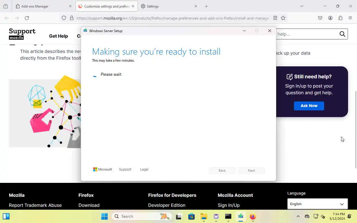The image size is (357, 223).
Task: Click the "Please wait" status text
Action: 111,74
